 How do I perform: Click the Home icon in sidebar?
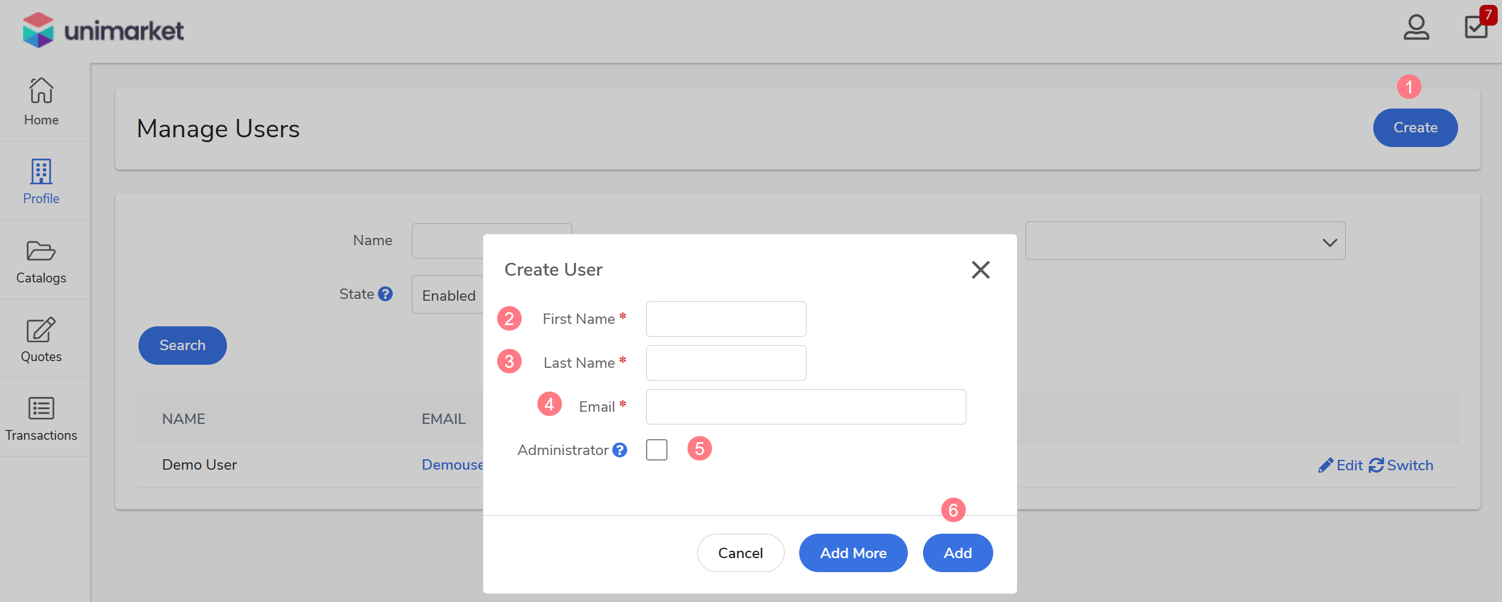[x=41, y=91]
